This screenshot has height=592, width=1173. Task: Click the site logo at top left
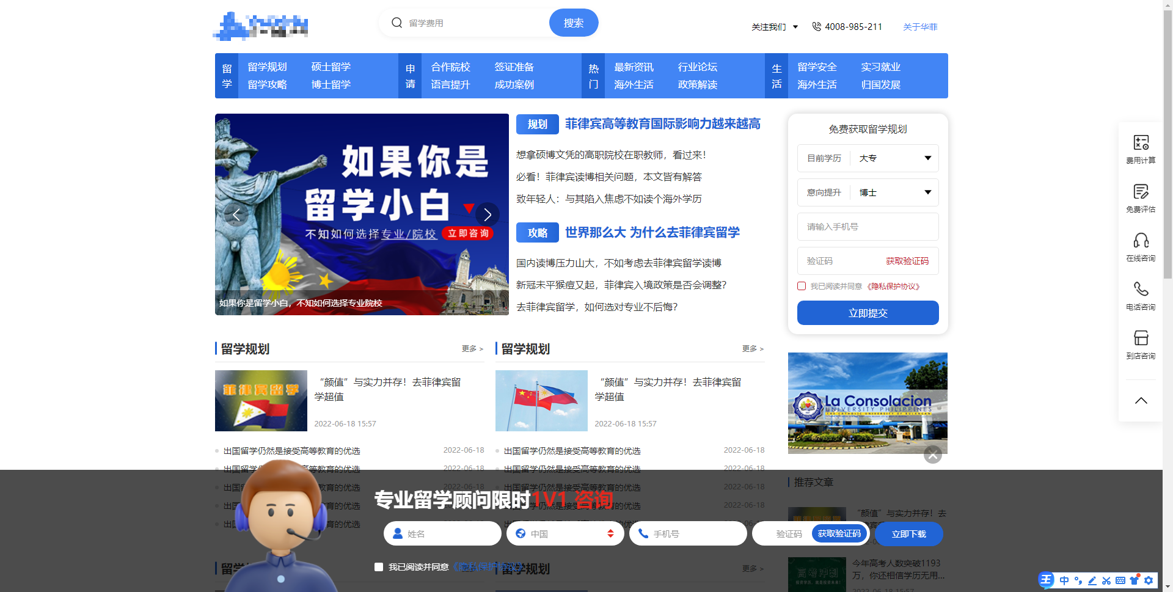tap(261, 26)
